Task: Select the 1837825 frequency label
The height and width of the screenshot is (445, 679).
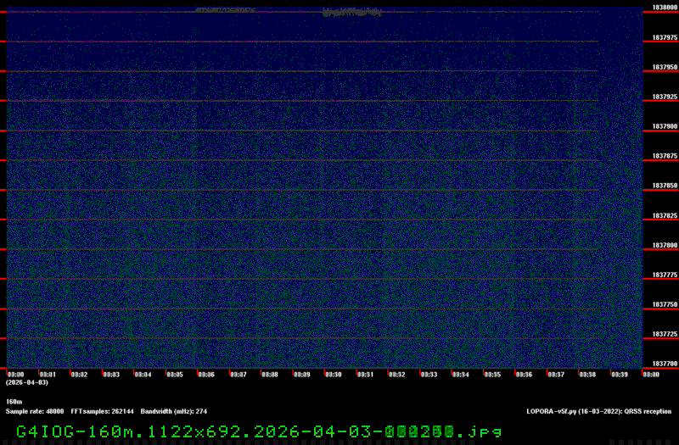Action: (x=665, y=215)
